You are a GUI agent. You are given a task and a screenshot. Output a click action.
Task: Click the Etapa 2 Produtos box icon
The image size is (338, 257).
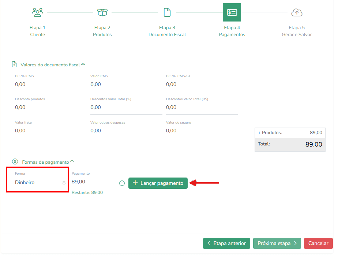pyautogui.click(x=102, y=12)
